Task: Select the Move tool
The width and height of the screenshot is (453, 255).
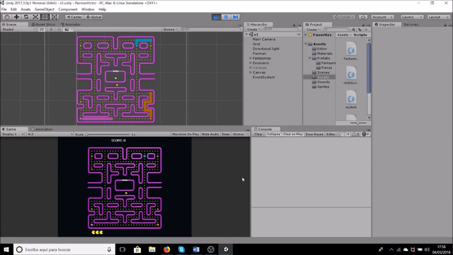Action: click(x=17, y=17)
